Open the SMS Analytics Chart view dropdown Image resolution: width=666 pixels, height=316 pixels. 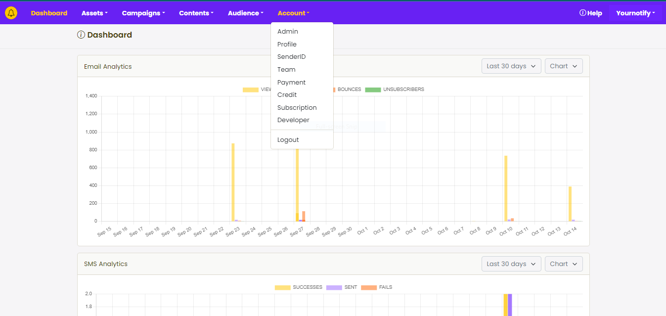click(x=564, y=264)
